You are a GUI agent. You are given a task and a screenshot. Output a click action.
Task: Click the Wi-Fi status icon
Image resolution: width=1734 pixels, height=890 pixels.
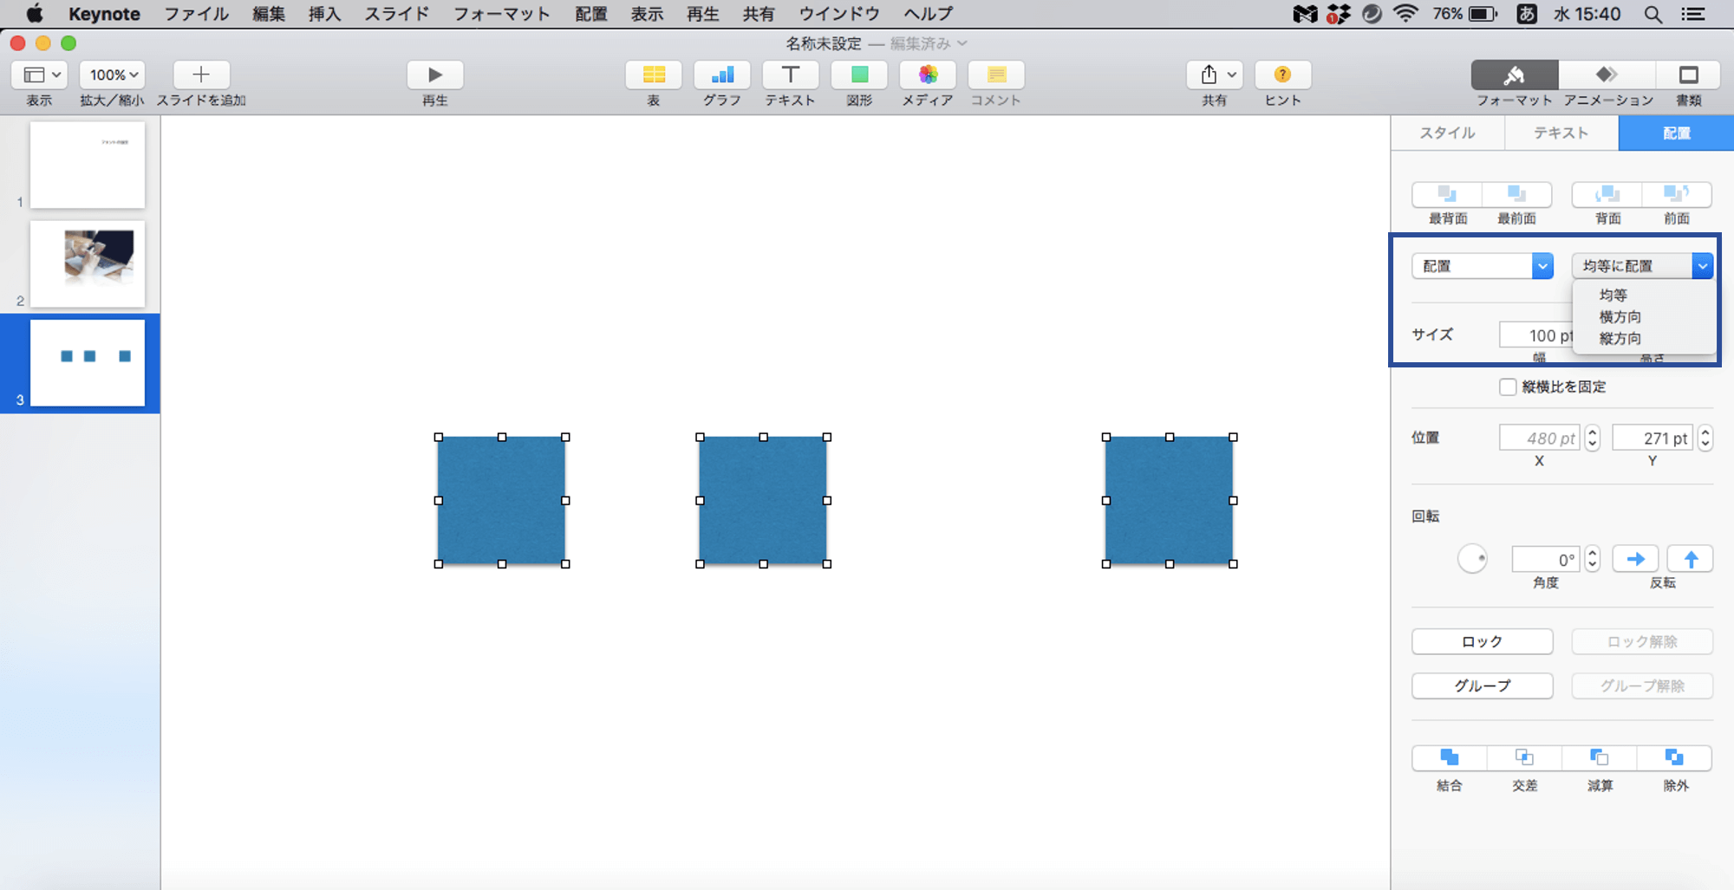1405,14
